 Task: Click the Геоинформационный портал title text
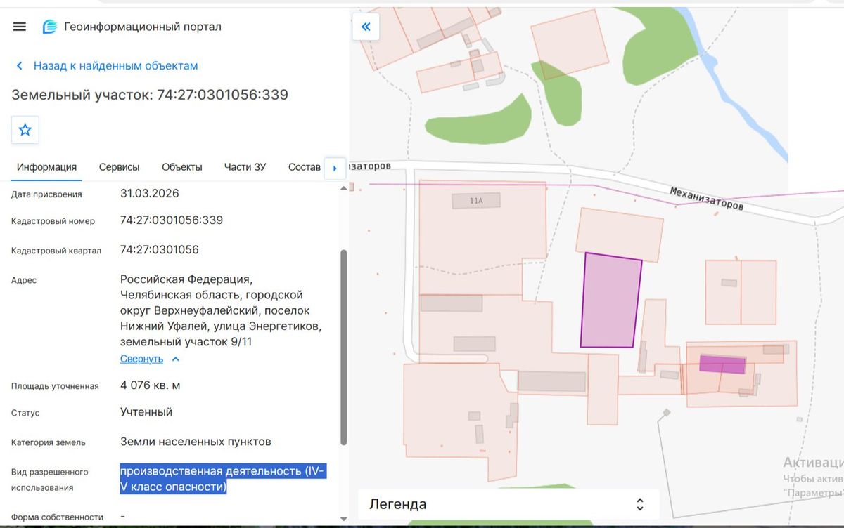143,27
